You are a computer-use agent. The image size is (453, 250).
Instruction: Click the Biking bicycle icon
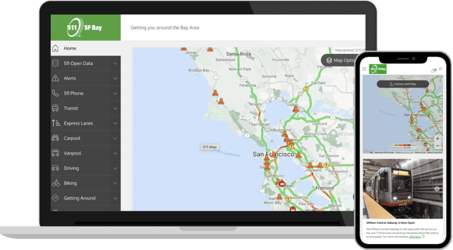pyautogui.click(x=56, y=183)
